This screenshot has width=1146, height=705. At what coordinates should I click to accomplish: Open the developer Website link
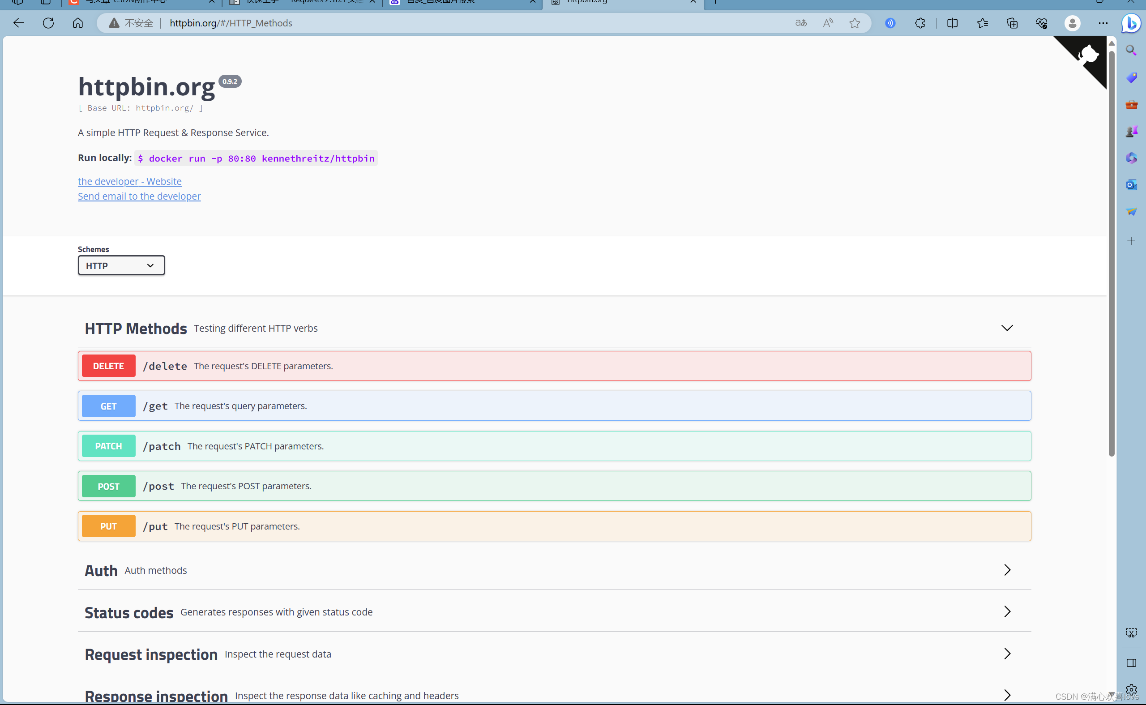tap(130, 181)
